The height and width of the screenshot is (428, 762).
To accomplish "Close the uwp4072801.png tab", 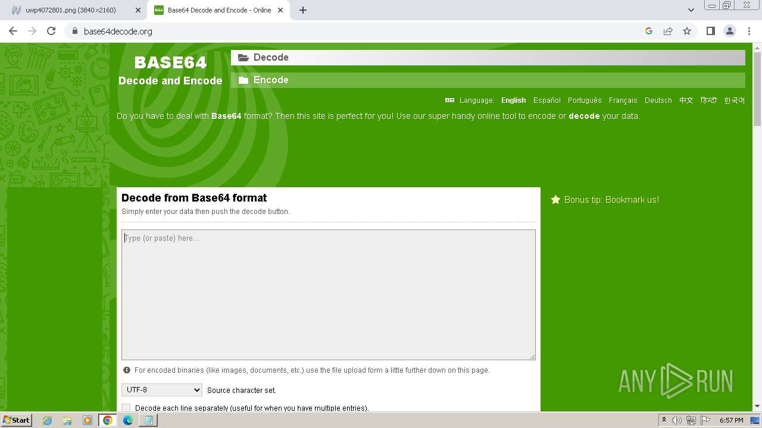I will [138, 10].
